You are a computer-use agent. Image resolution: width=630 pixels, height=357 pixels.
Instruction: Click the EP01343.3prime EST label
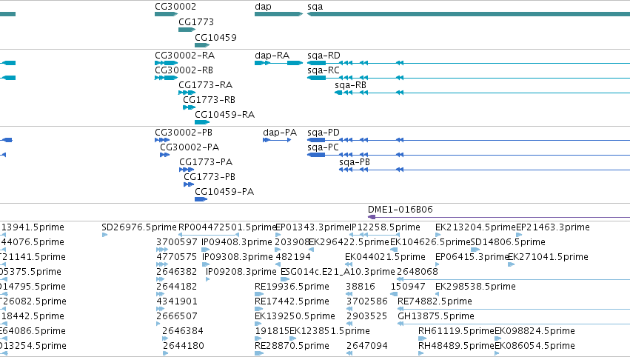pyautogui.click(x=312, y=227)
